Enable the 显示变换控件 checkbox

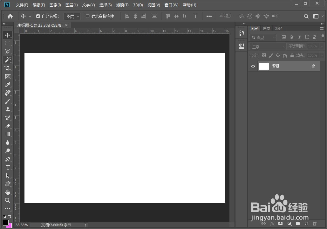click(x=88, y=16)
